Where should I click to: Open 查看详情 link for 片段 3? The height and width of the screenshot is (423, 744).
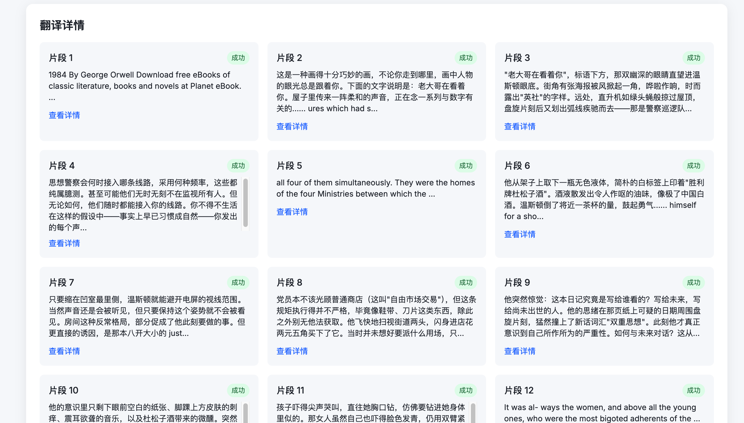point(520,126)
